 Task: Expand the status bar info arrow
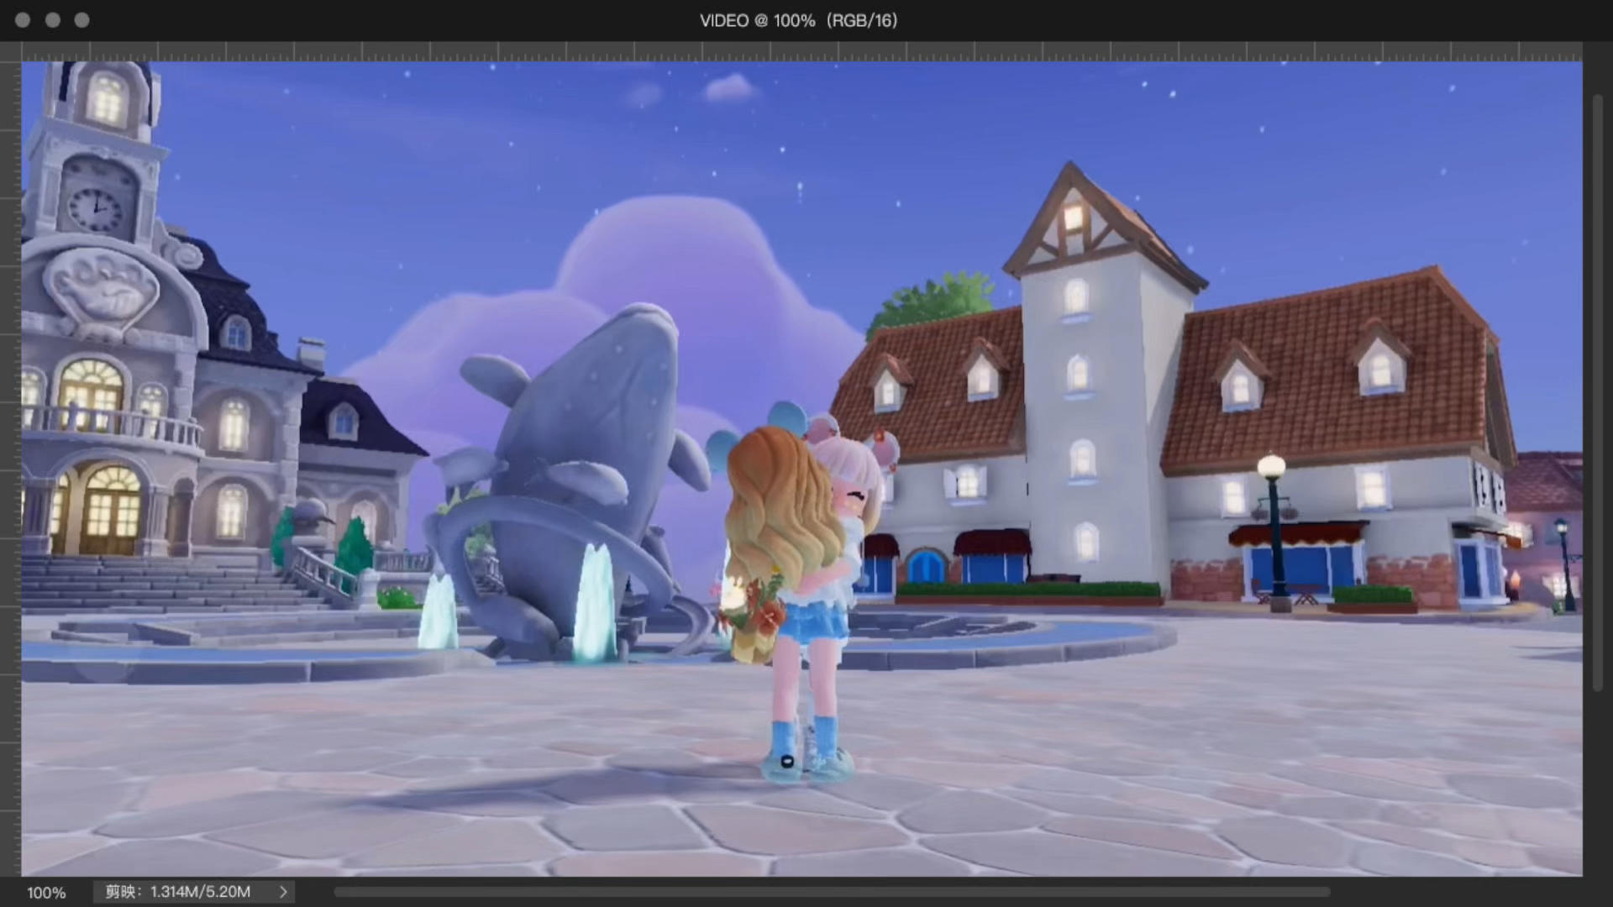tap(283, 892)
